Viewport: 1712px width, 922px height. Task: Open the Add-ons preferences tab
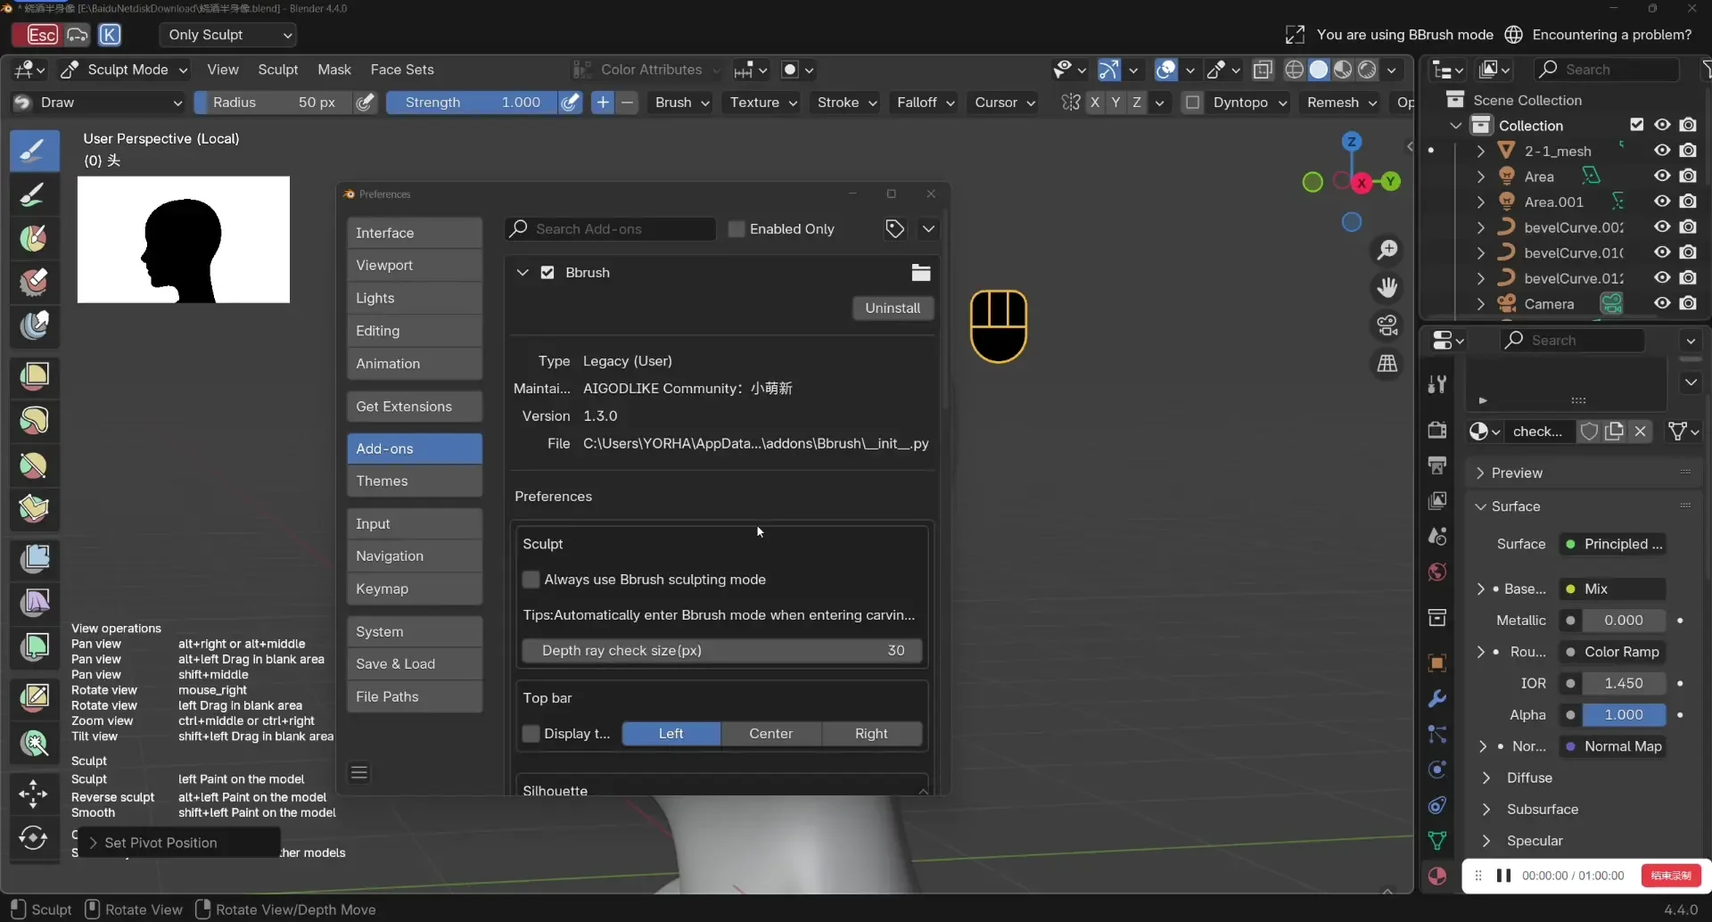(x=415, y=449)
